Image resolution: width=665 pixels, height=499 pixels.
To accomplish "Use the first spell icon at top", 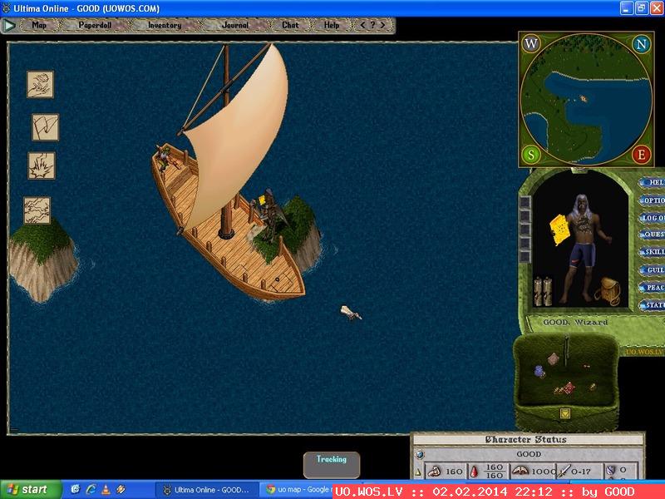I will click(x=40, y=85).
